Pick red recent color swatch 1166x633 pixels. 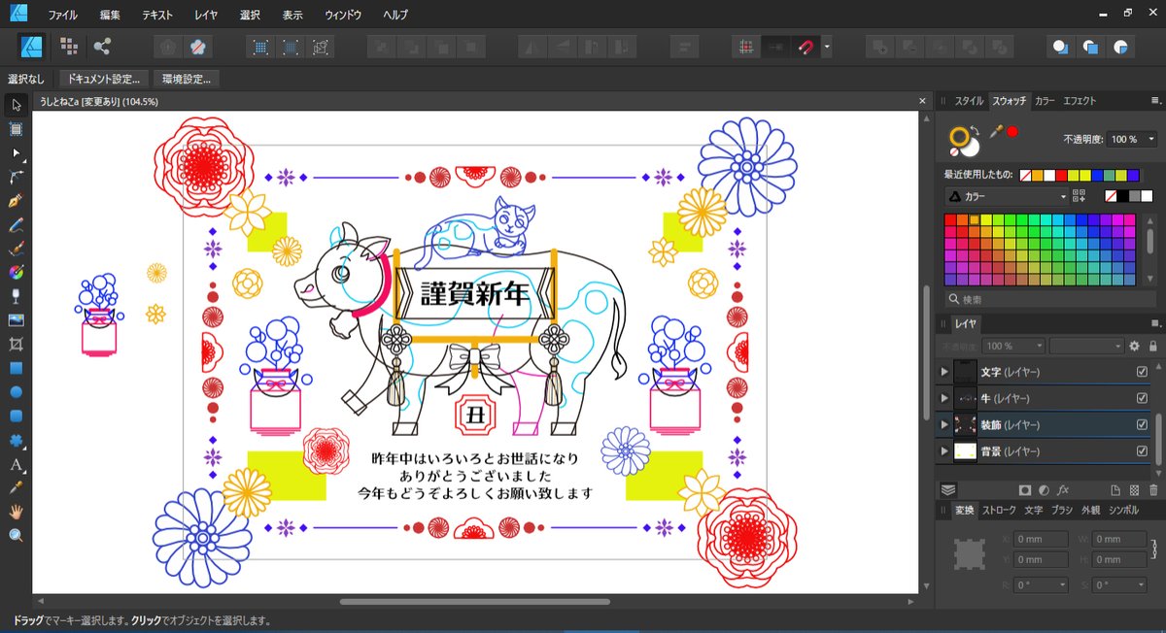tap(1061, 175)
